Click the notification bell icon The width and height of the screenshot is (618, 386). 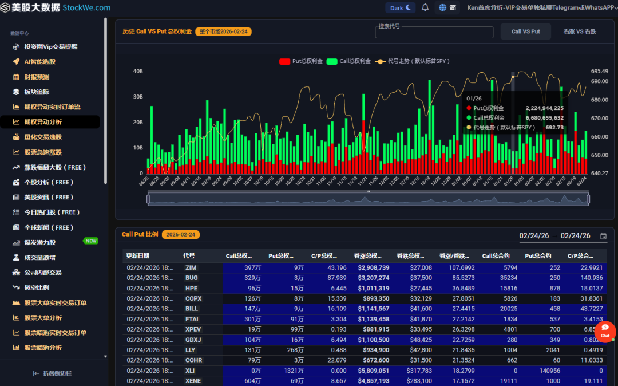425,8
